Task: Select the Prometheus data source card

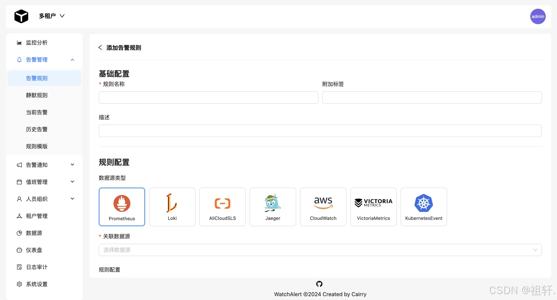Action: tap(122, 207)
